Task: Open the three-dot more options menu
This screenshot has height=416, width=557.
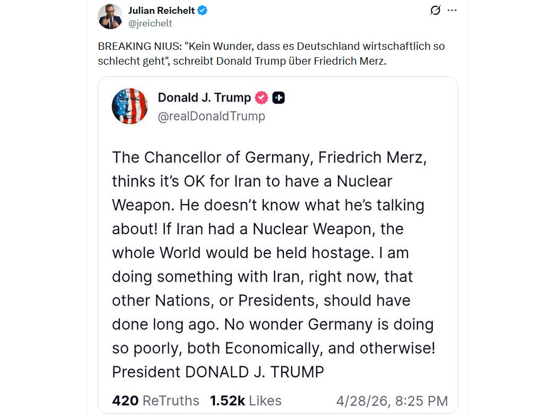Action: click(x=452, y=11)
